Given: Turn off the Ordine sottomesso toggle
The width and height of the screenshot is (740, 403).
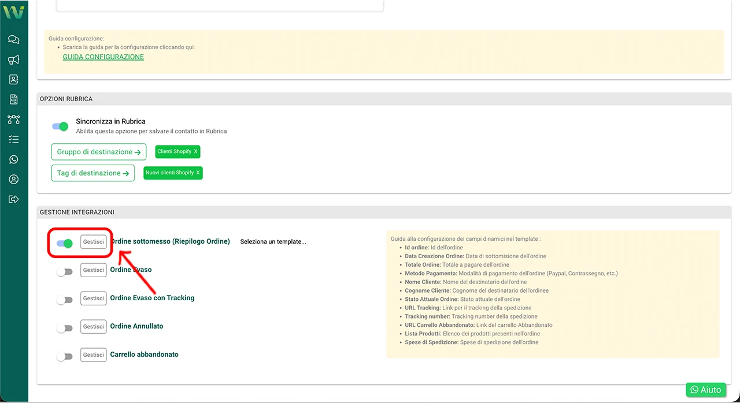Looking at the screenshot, I should 65,244.
